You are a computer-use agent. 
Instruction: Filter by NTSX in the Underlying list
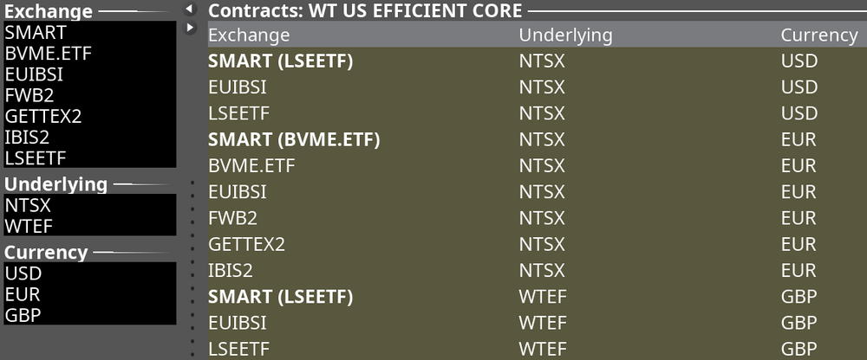[x=29, y=206]
